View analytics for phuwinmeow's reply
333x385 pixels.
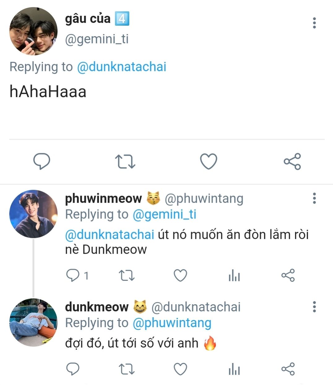tap(234, 275)
